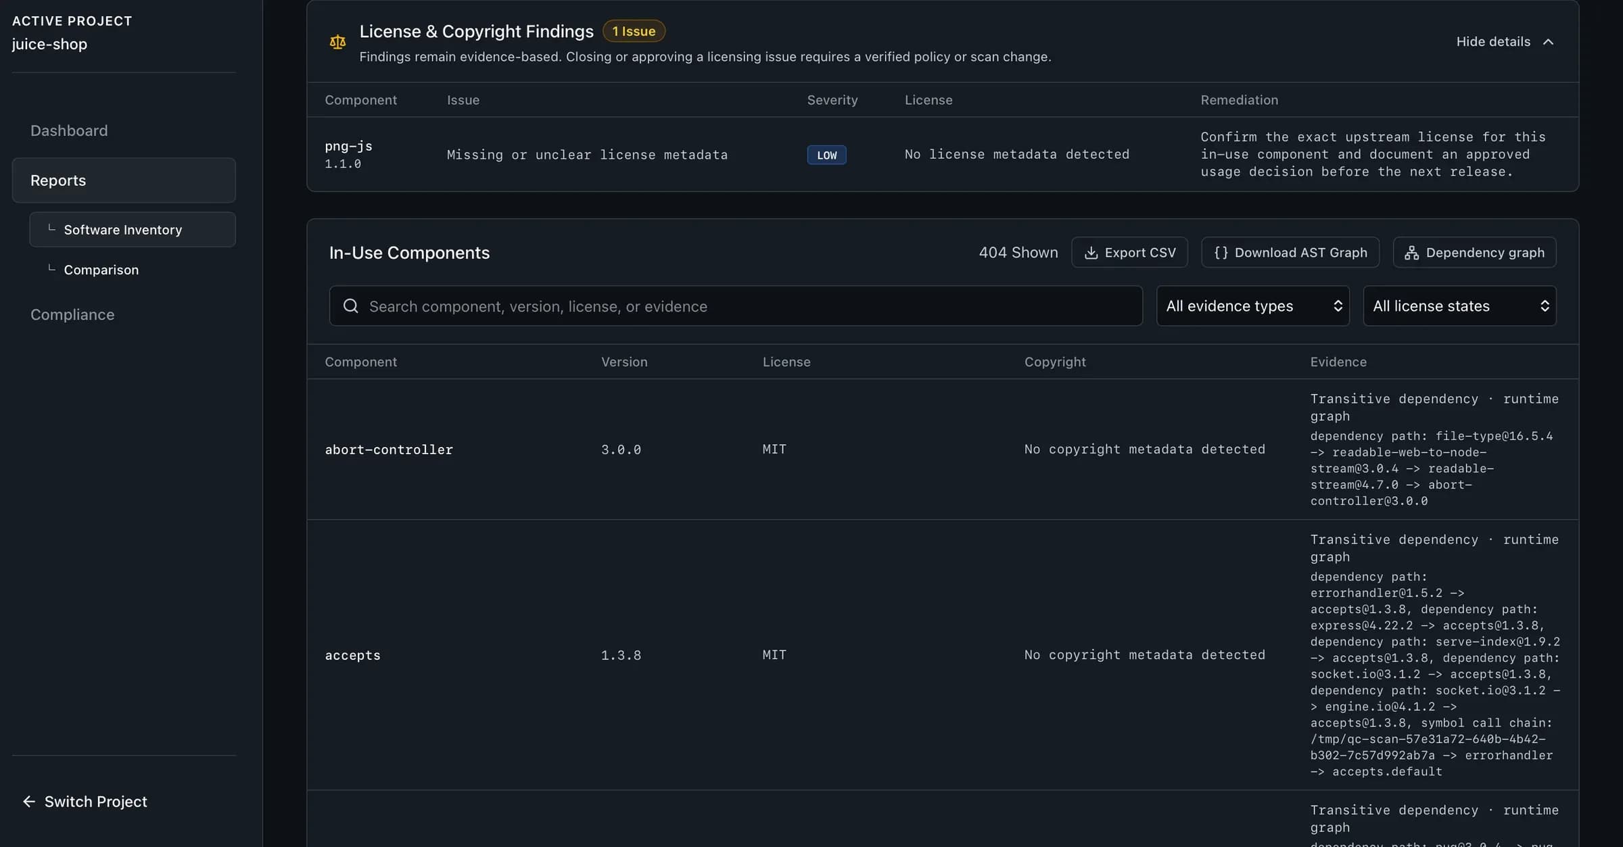Screen dimensions: 1623x847
Task: Click MIT license in accepts row
Action: (x=774, y=655)
